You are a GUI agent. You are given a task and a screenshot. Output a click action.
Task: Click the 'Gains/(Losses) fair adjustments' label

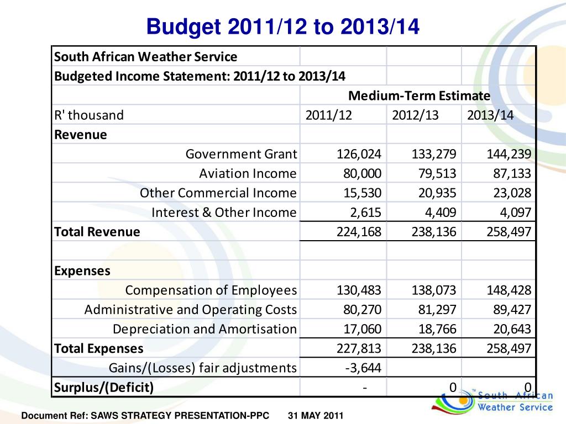pos(202,368)
